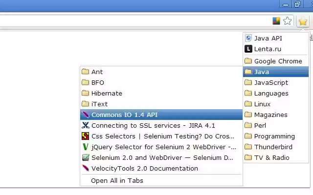
Task: Select the highlighted Java folder
Action: [276, 72]
